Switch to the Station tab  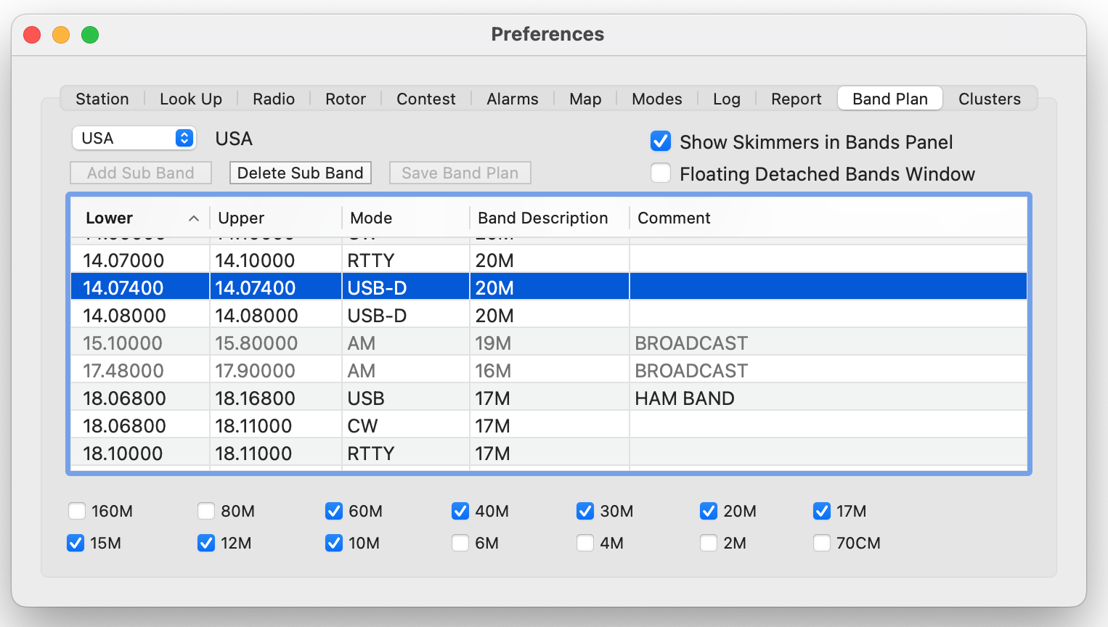(x=102, y=99)
